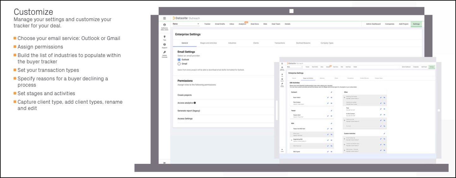This screenshot has height=178, width=456.
Task: Open the Analytics item in top navigation
Action: (x=242, y=24)
